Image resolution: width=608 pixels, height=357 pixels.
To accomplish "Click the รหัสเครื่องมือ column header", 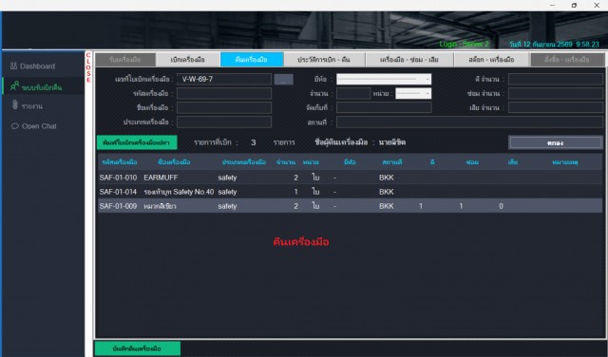I will pos(120,162).
